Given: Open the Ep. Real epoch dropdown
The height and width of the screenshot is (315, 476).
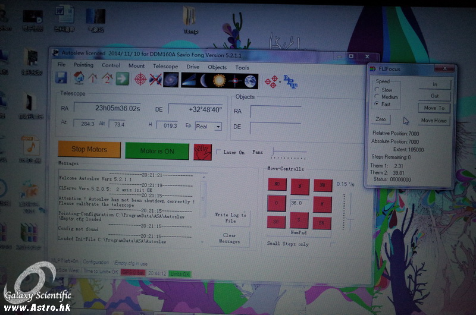Looking at the screenshot, I should (x=217, y=127).
